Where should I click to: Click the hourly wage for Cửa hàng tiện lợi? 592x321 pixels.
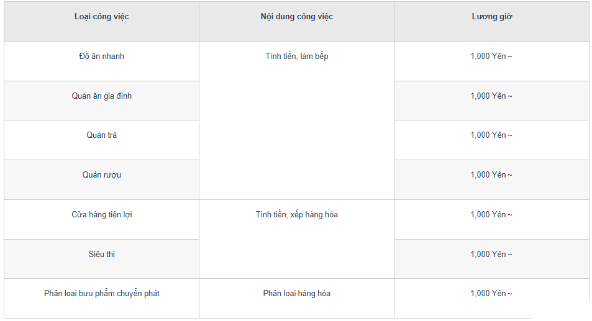491,219
